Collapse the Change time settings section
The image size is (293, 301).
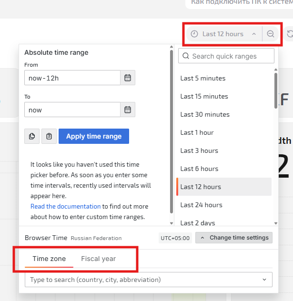(x=234, y=237)
